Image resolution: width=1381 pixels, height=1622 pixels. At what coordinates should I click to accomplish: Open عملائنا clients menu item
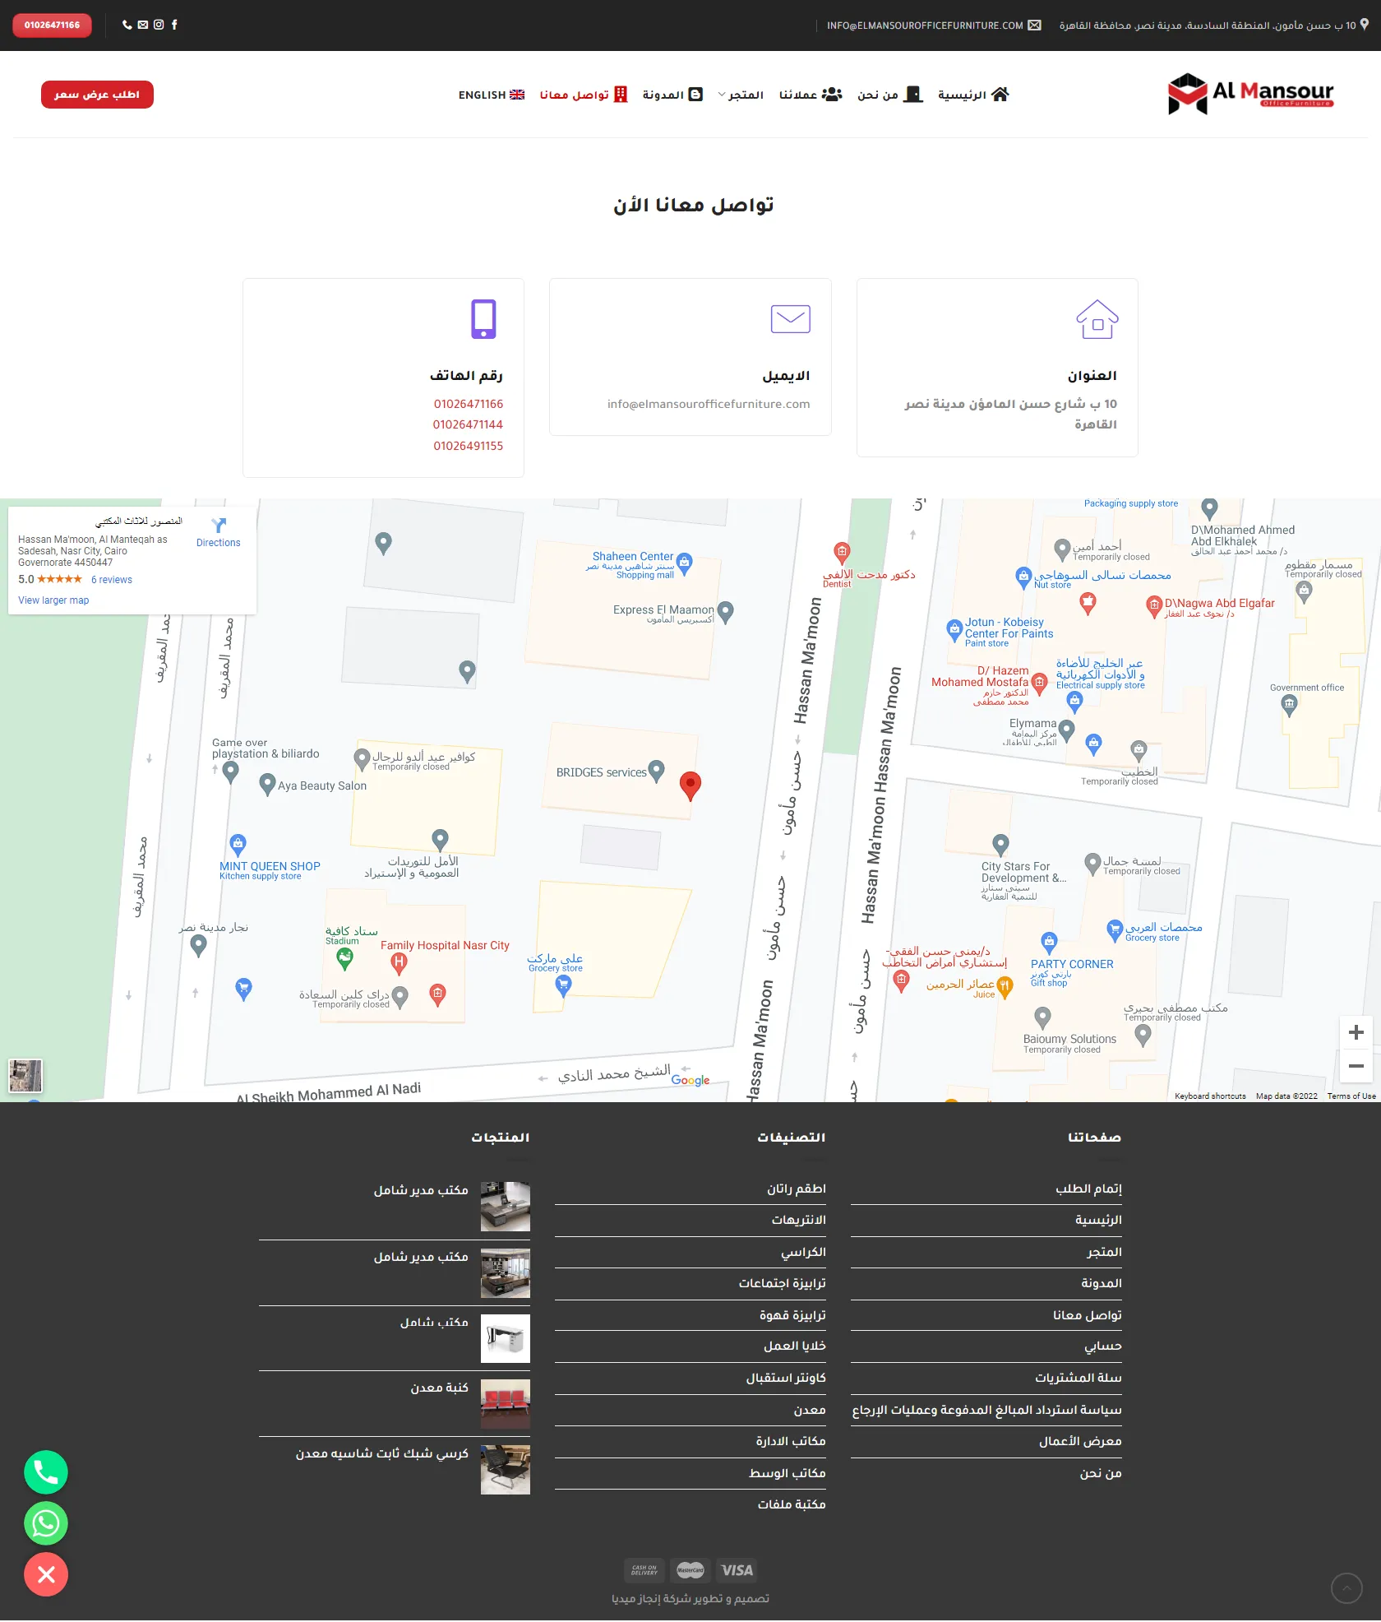(811, 95)
